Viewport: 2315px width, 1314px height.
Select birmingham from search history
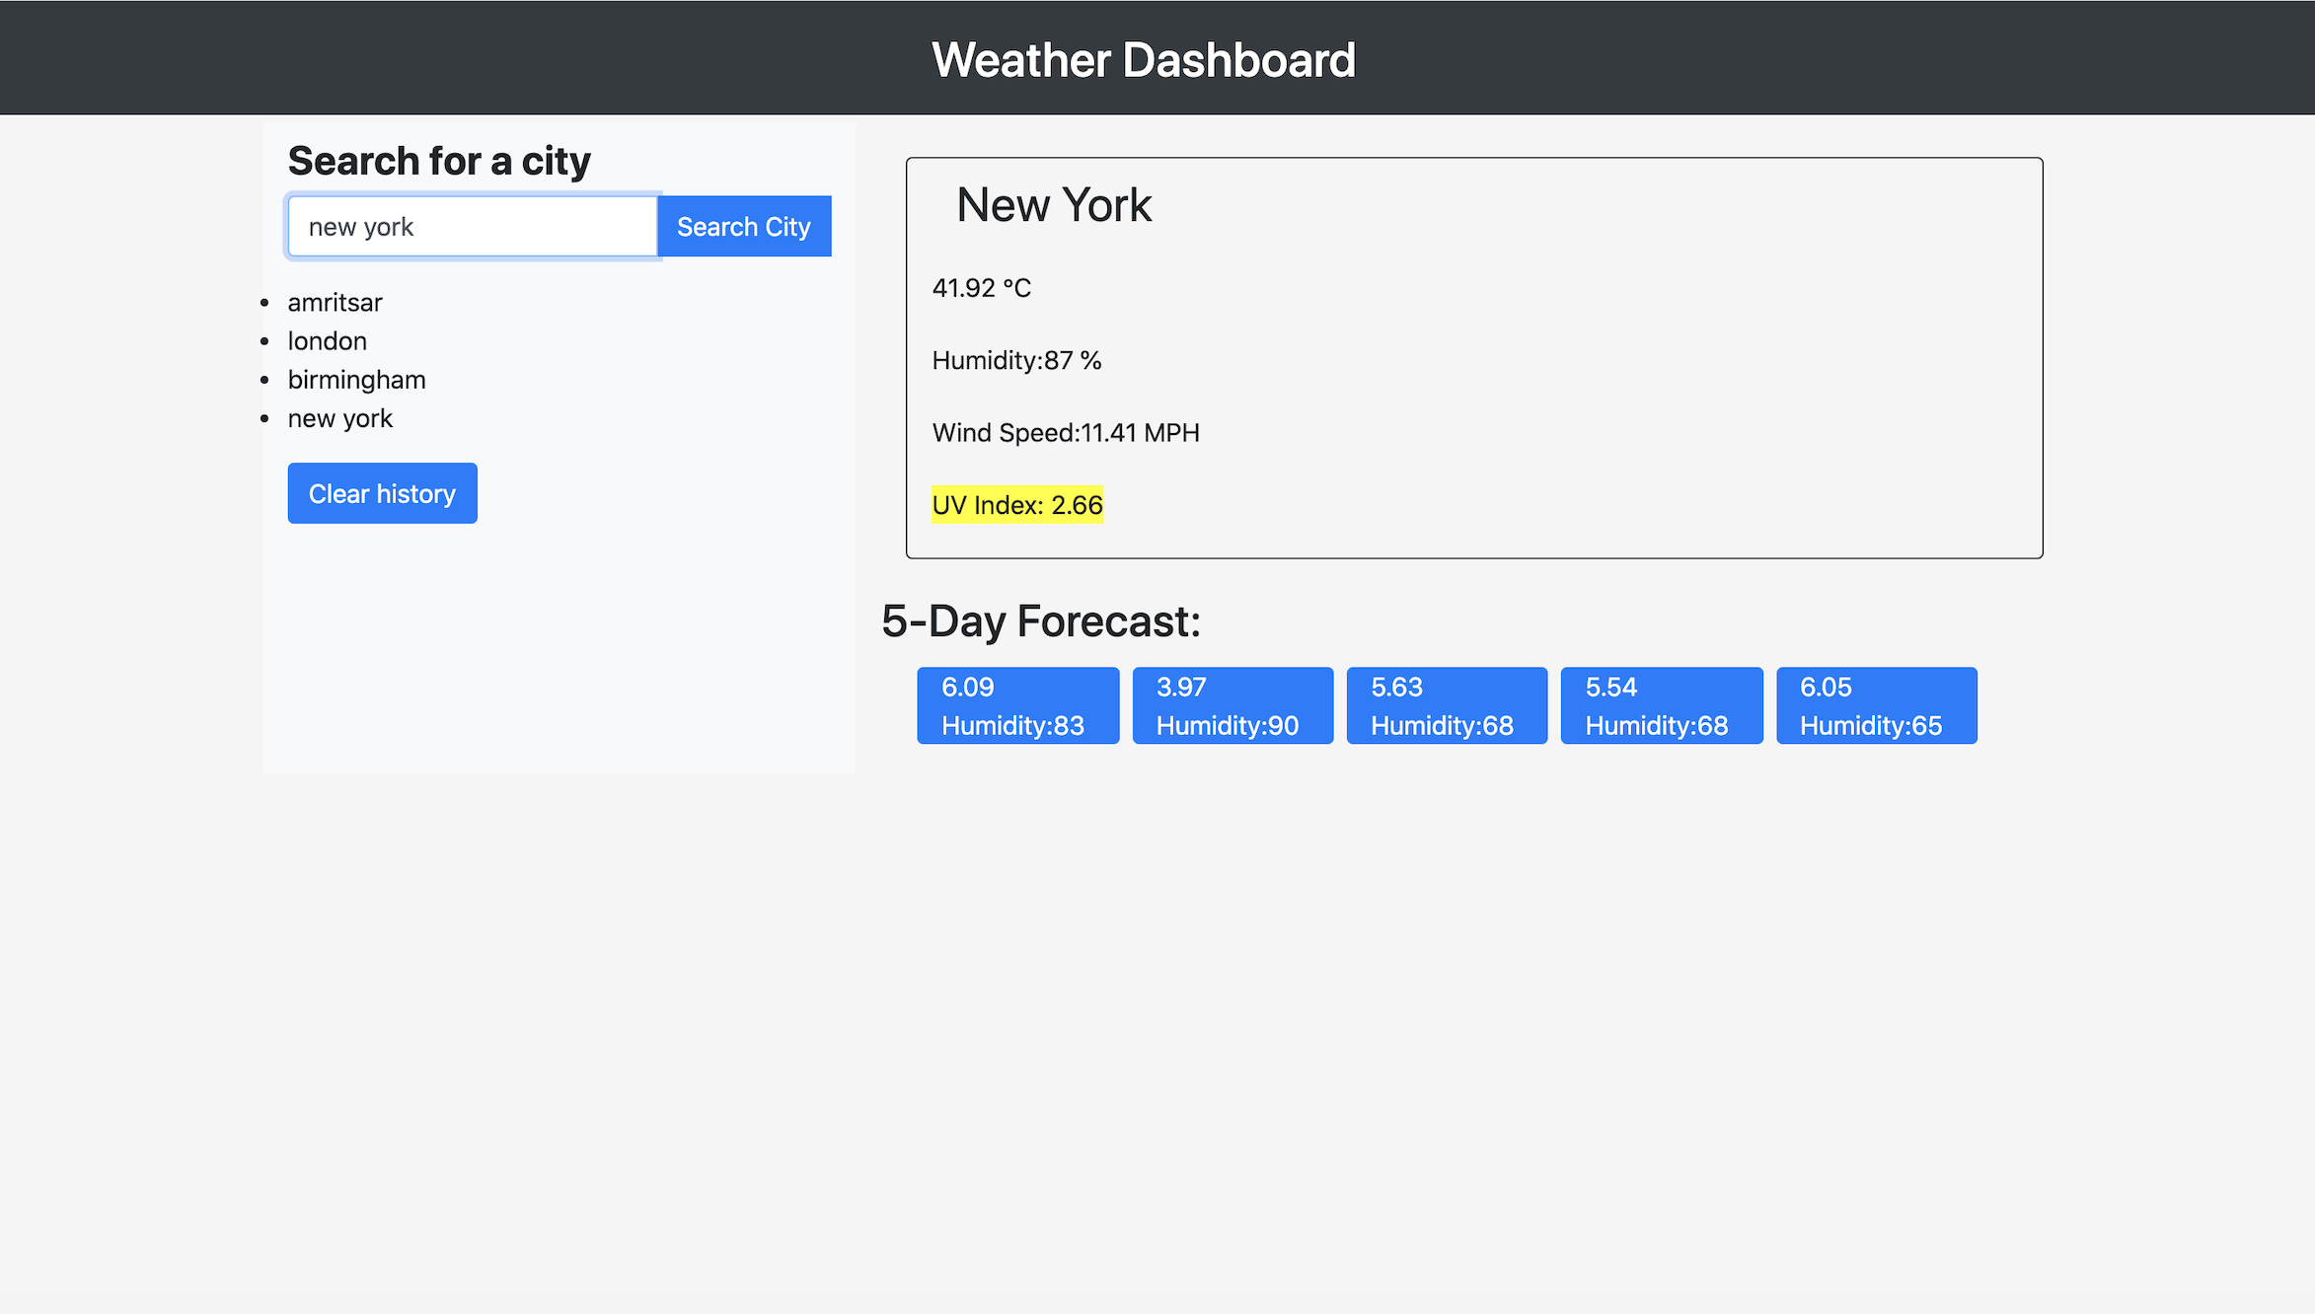(x=356, y=380)
